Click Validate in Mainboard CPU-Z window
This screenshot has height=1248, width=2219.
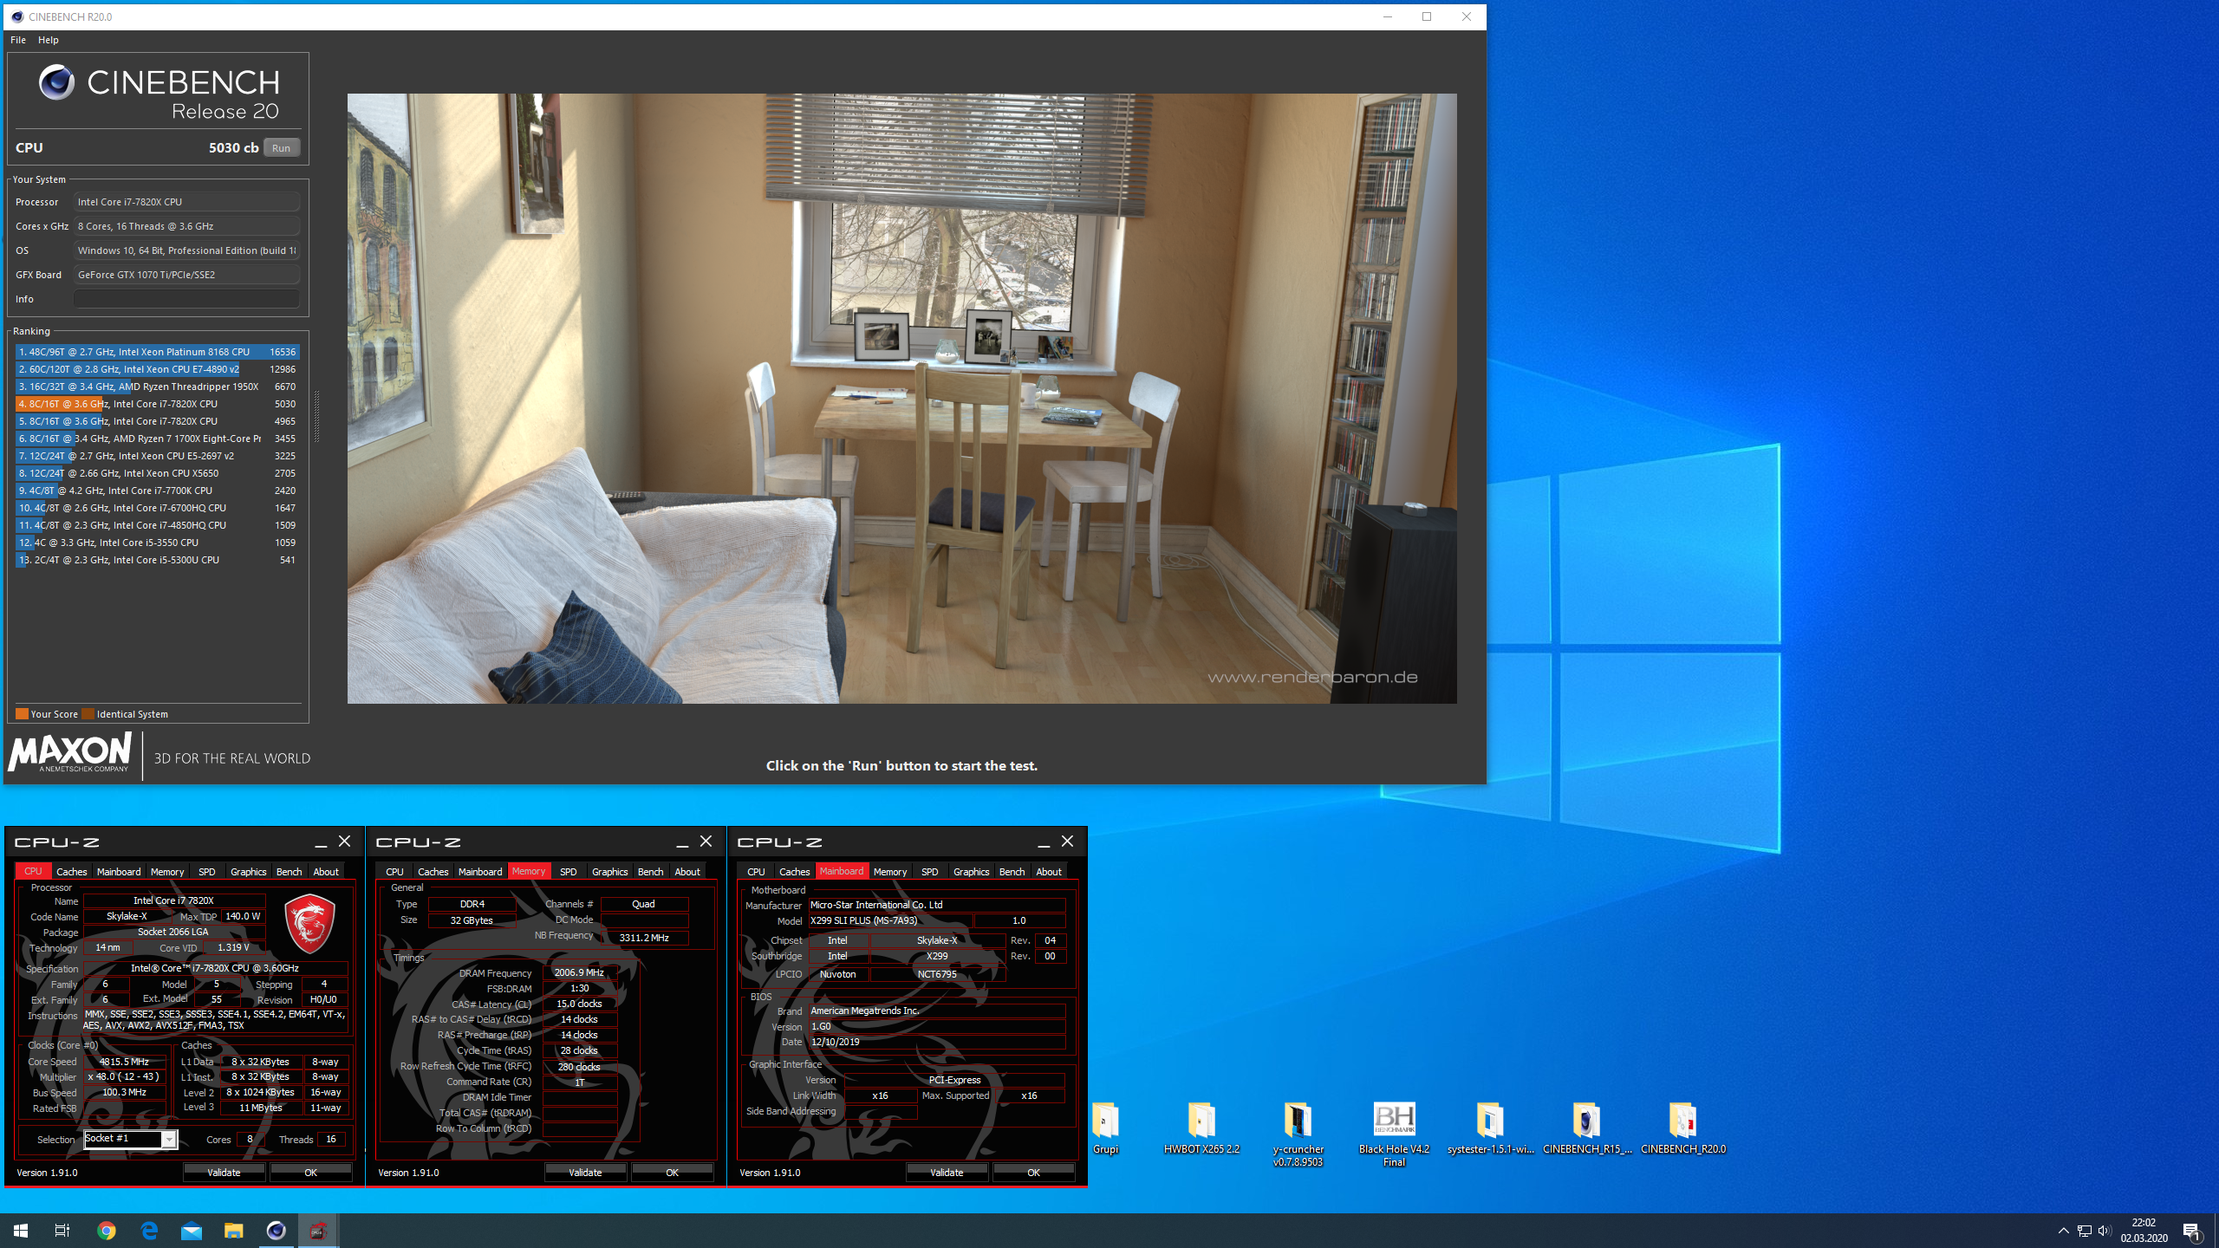(x=947, y=1172)
